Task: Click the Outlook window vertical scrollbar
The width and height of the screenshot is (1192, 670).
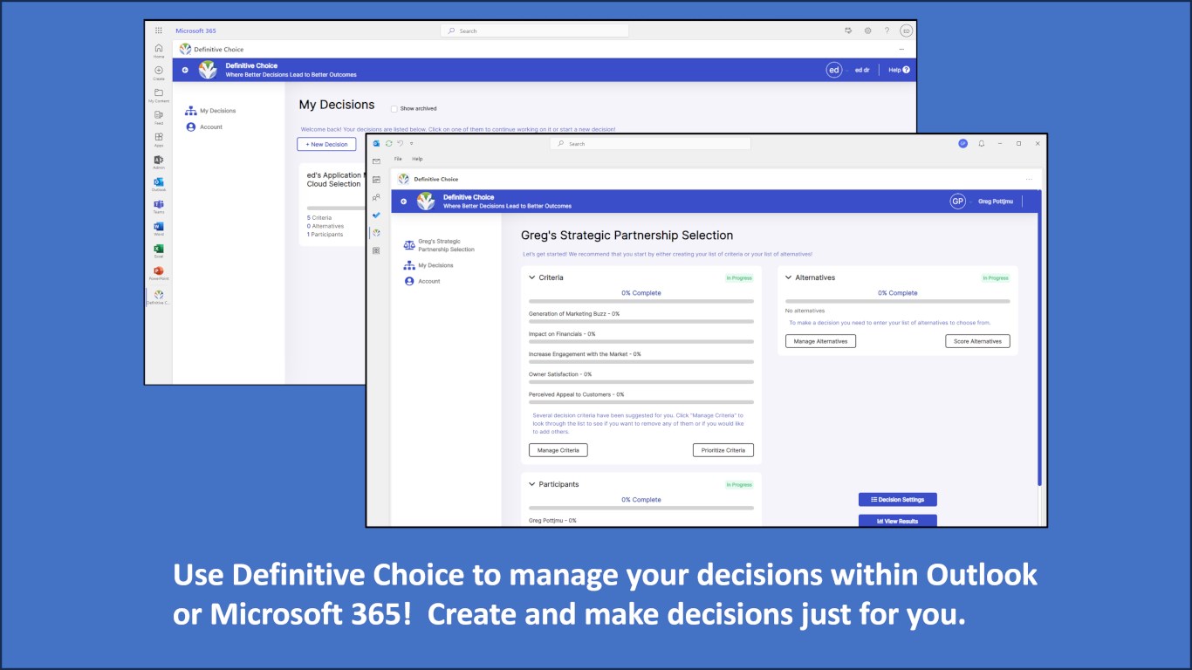Action: (x=1038, y=338)
